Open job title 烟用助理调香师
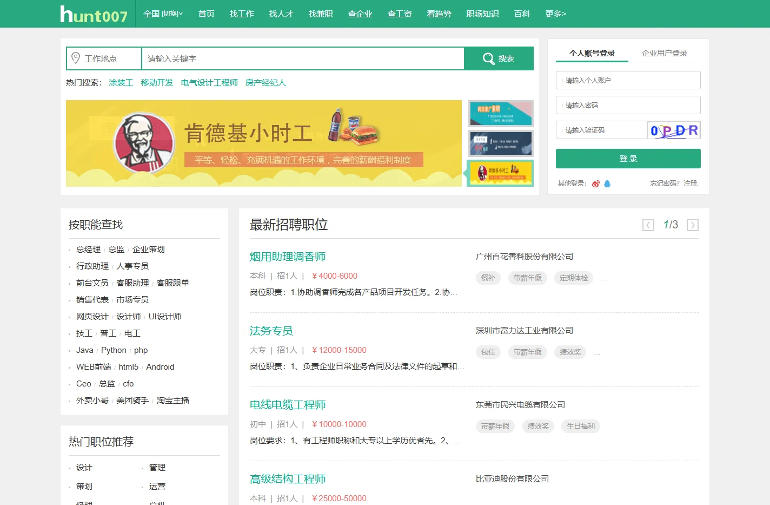 [x=288, y=257]
